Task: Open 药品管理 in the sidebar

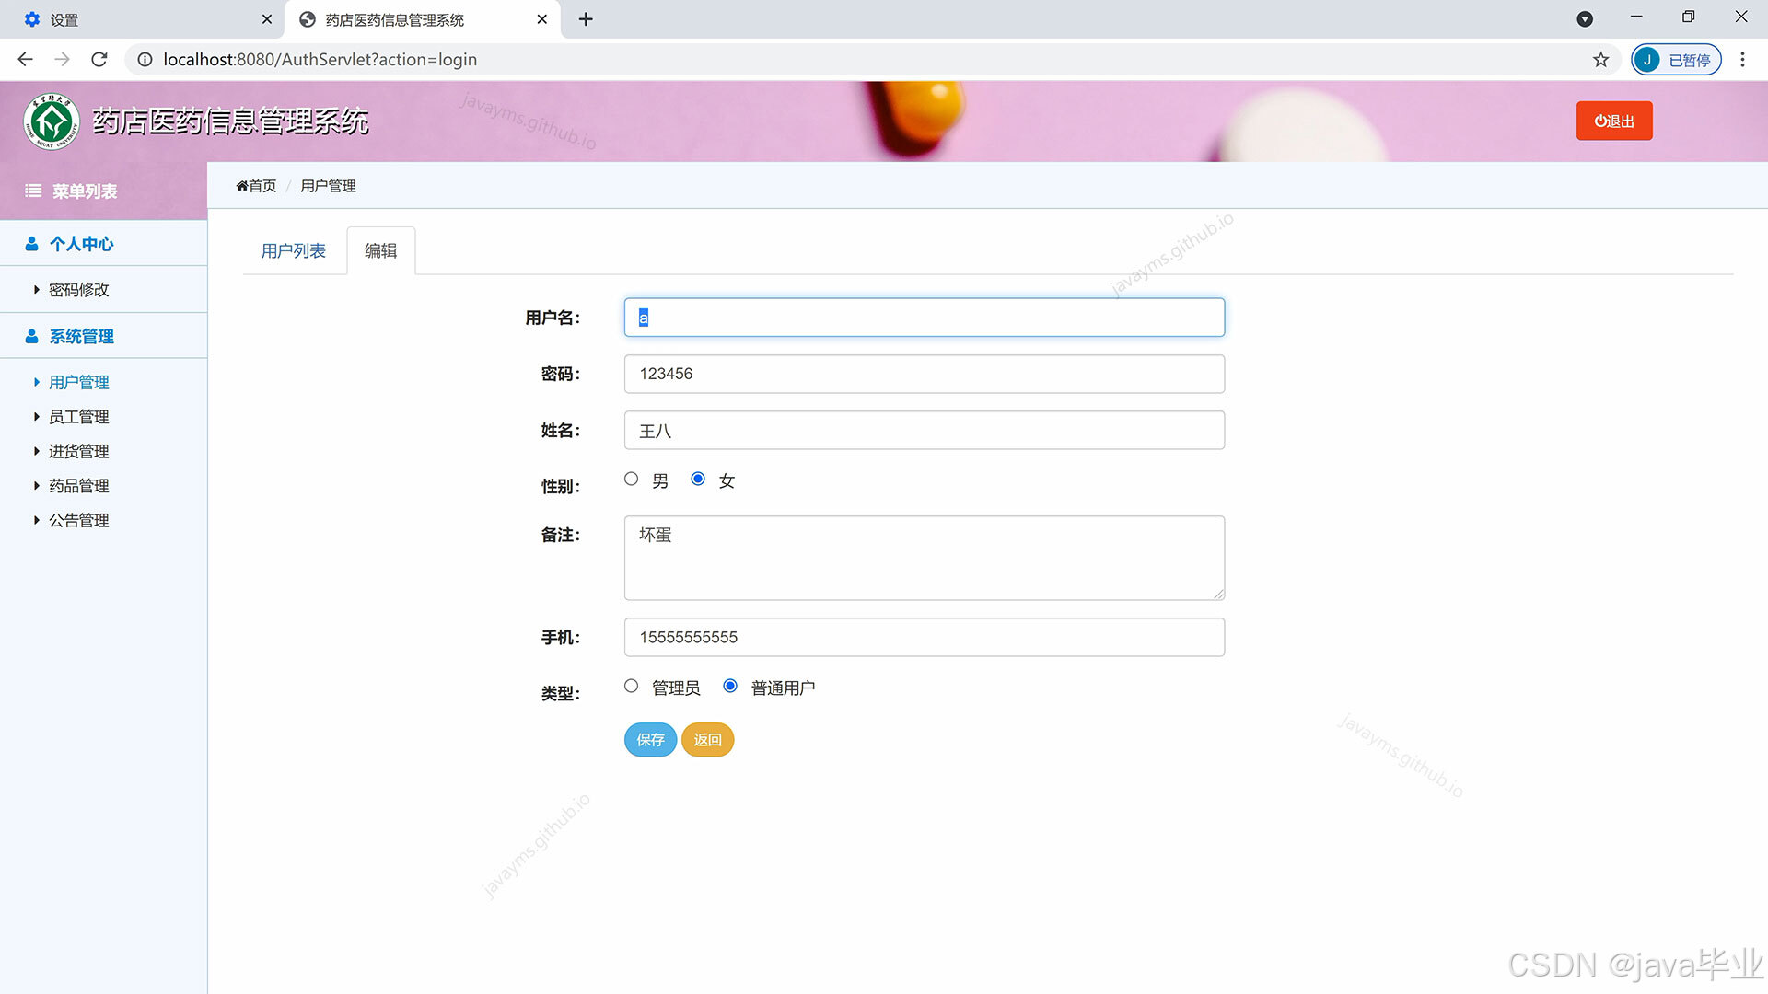Action: pos(79,486)
